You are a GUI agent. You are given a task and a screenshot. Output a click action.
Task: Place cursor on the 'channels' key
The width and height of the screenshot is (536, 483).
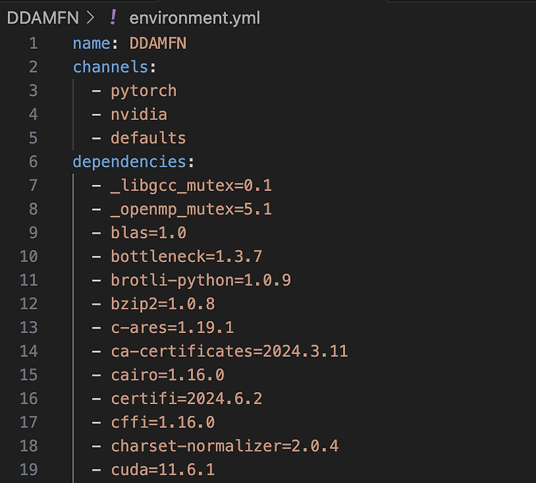point(111,67)
